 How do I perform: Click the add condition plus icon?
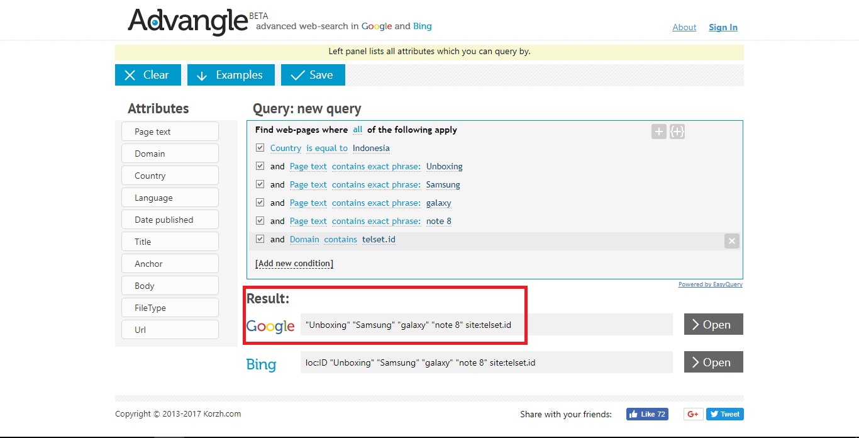(x=658, y=132)
